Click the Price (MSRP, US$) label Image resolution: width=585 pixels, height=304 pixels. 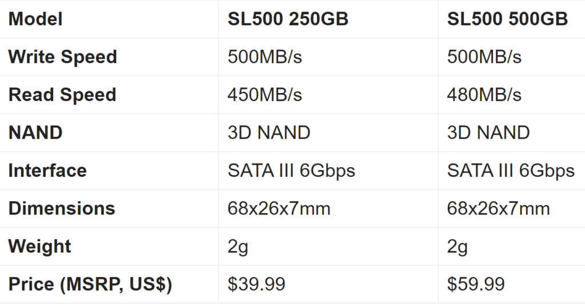point(90,284)
